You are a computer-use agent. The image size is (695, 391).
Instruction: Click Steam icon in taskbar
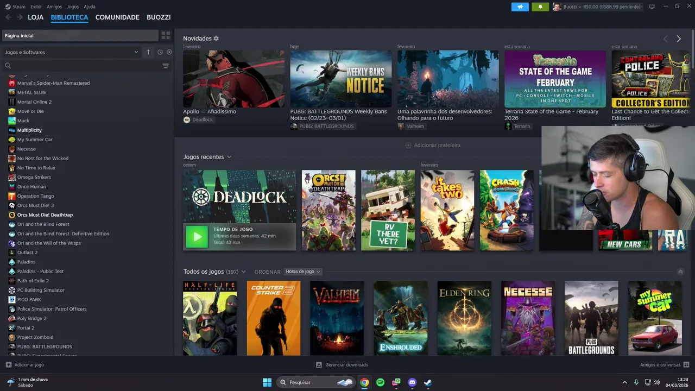[428, 382]
